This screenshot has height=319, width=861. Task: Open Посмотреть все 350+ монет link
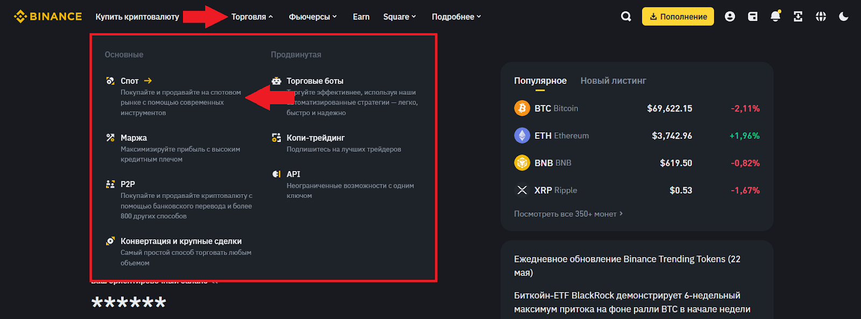tap(568, 214)
